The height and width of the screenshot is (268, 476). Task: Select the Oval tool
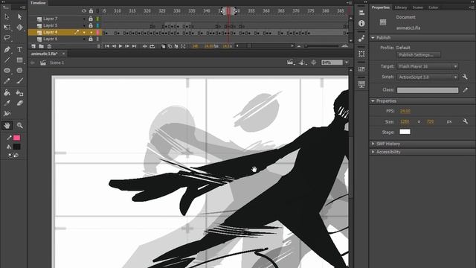point(7,71)
